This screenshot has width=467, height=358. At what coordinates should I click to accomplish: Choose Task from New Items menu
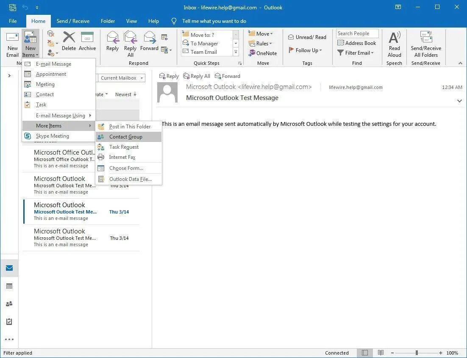click(58, 105)
